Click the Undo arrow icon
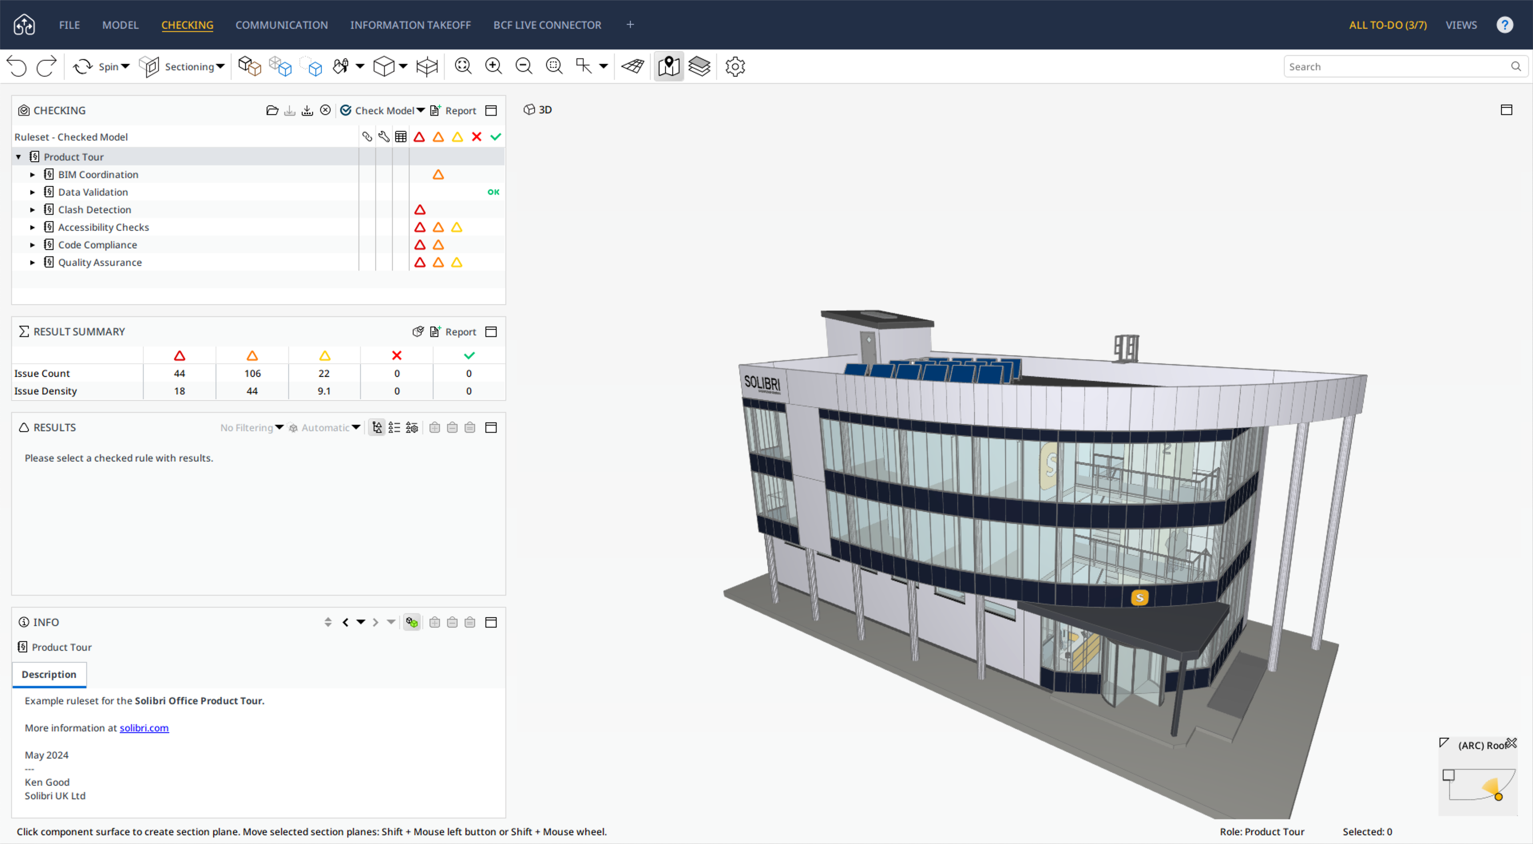Image resolution: width=1533 pixels, height=844 pixels. click(x=17, y=66)
